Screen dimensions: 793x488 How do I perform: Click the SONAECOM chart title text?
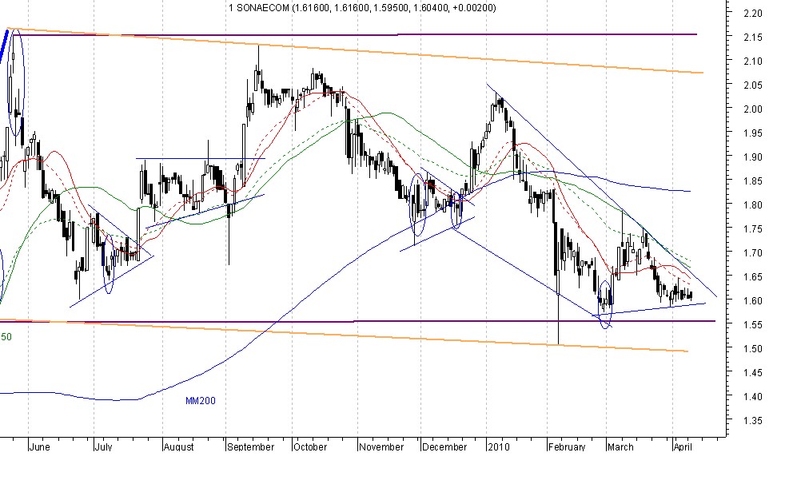pyautogui.click(x=362, y=7)
